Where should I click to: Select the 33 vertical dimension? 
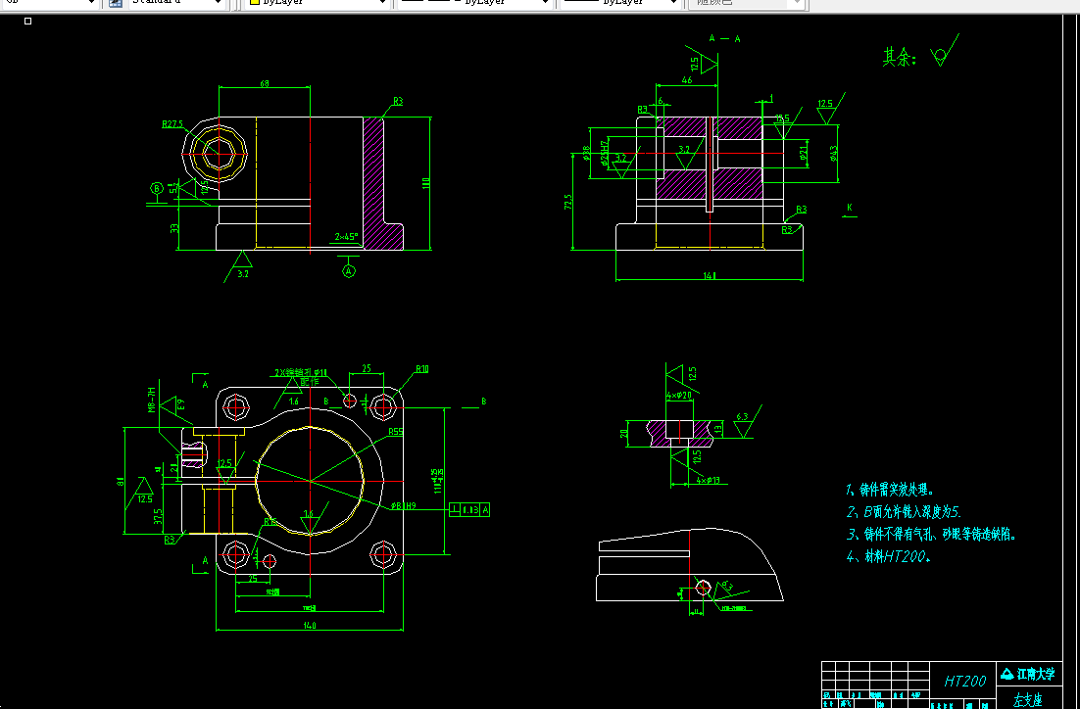point(174,228)
